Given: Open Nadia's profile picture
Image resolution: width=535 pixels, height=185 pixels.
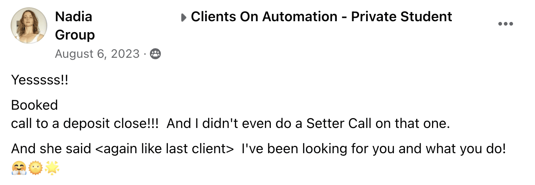Looking at the screenshot, I should tap(29, 26).
